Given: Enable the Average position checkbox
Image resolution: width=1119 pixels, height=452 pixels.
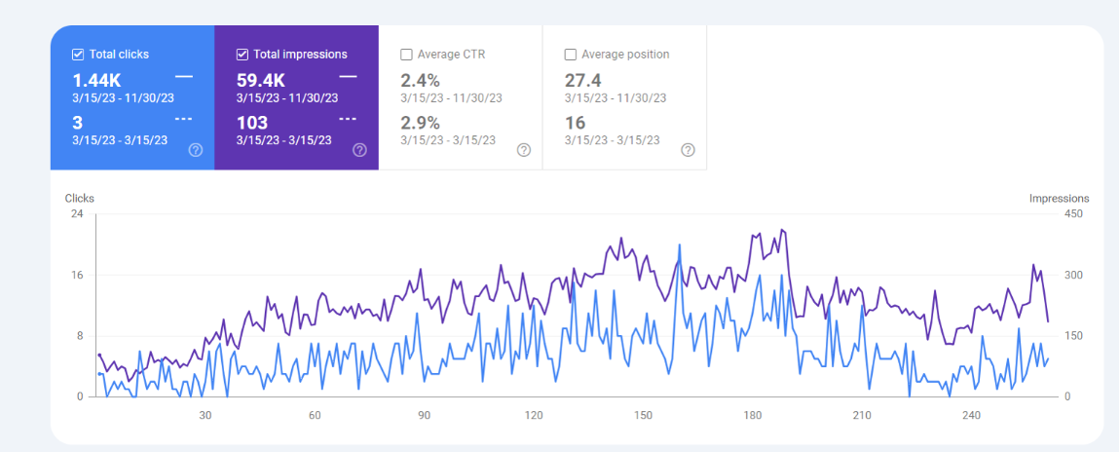Looking at the screenshot, I should (571, 55).
